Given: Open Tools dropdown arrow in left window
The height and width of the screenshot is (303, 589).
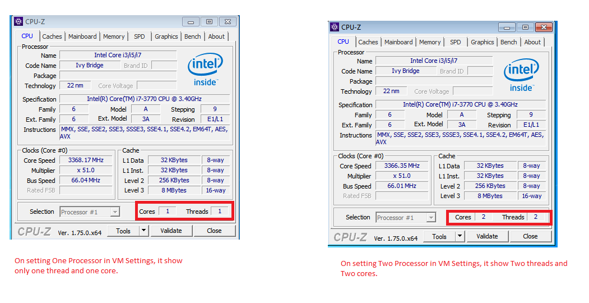Looking at the screenshot, I should coord(144,231).
